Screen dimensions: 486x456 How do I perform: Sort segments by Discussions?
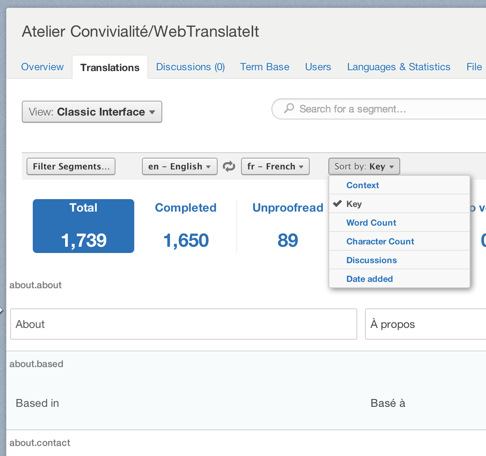(399, 260)
